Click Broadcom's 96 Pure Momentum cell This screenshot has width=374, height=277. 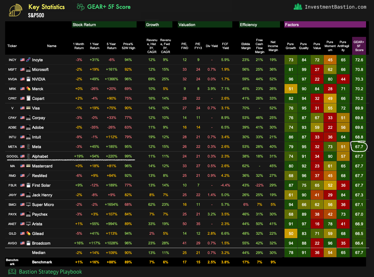pyautogui.click(x=330, y=243)
